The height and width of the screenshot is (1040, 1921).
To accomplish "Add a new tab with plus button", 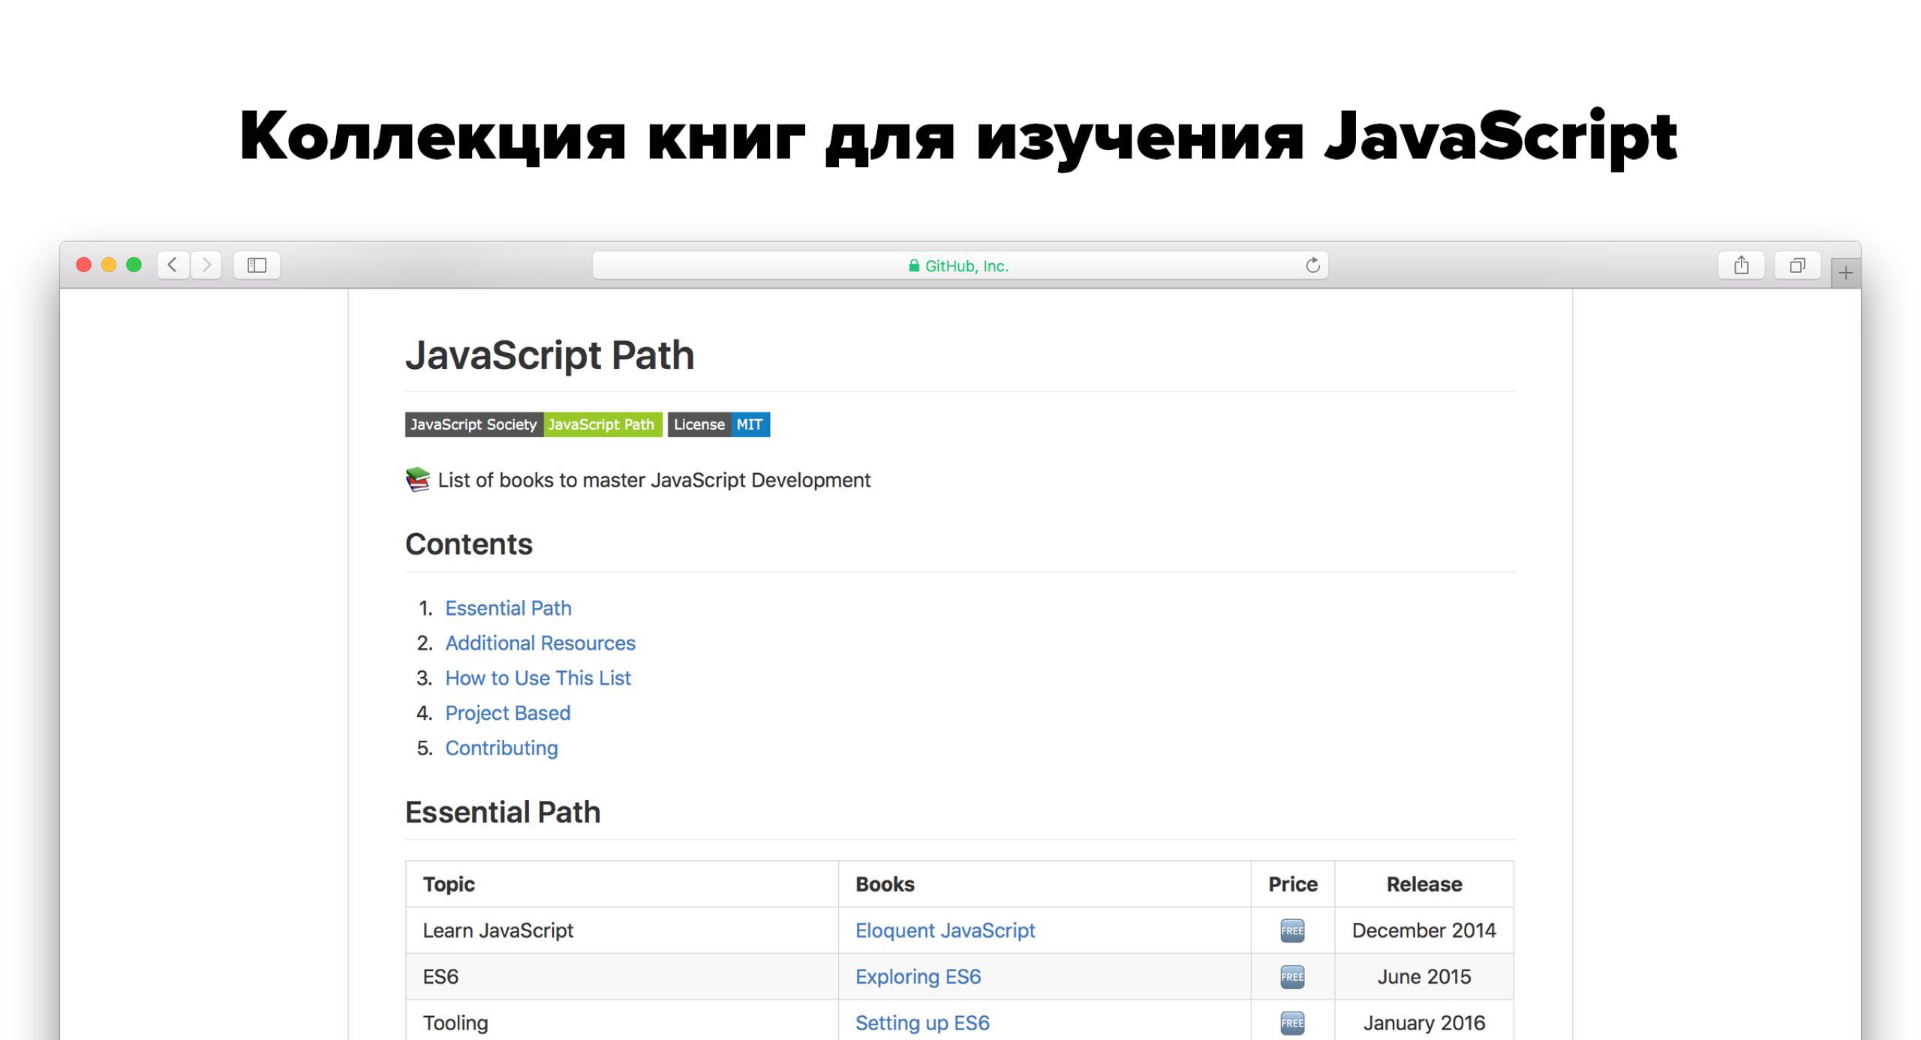I will [1845, 273].
